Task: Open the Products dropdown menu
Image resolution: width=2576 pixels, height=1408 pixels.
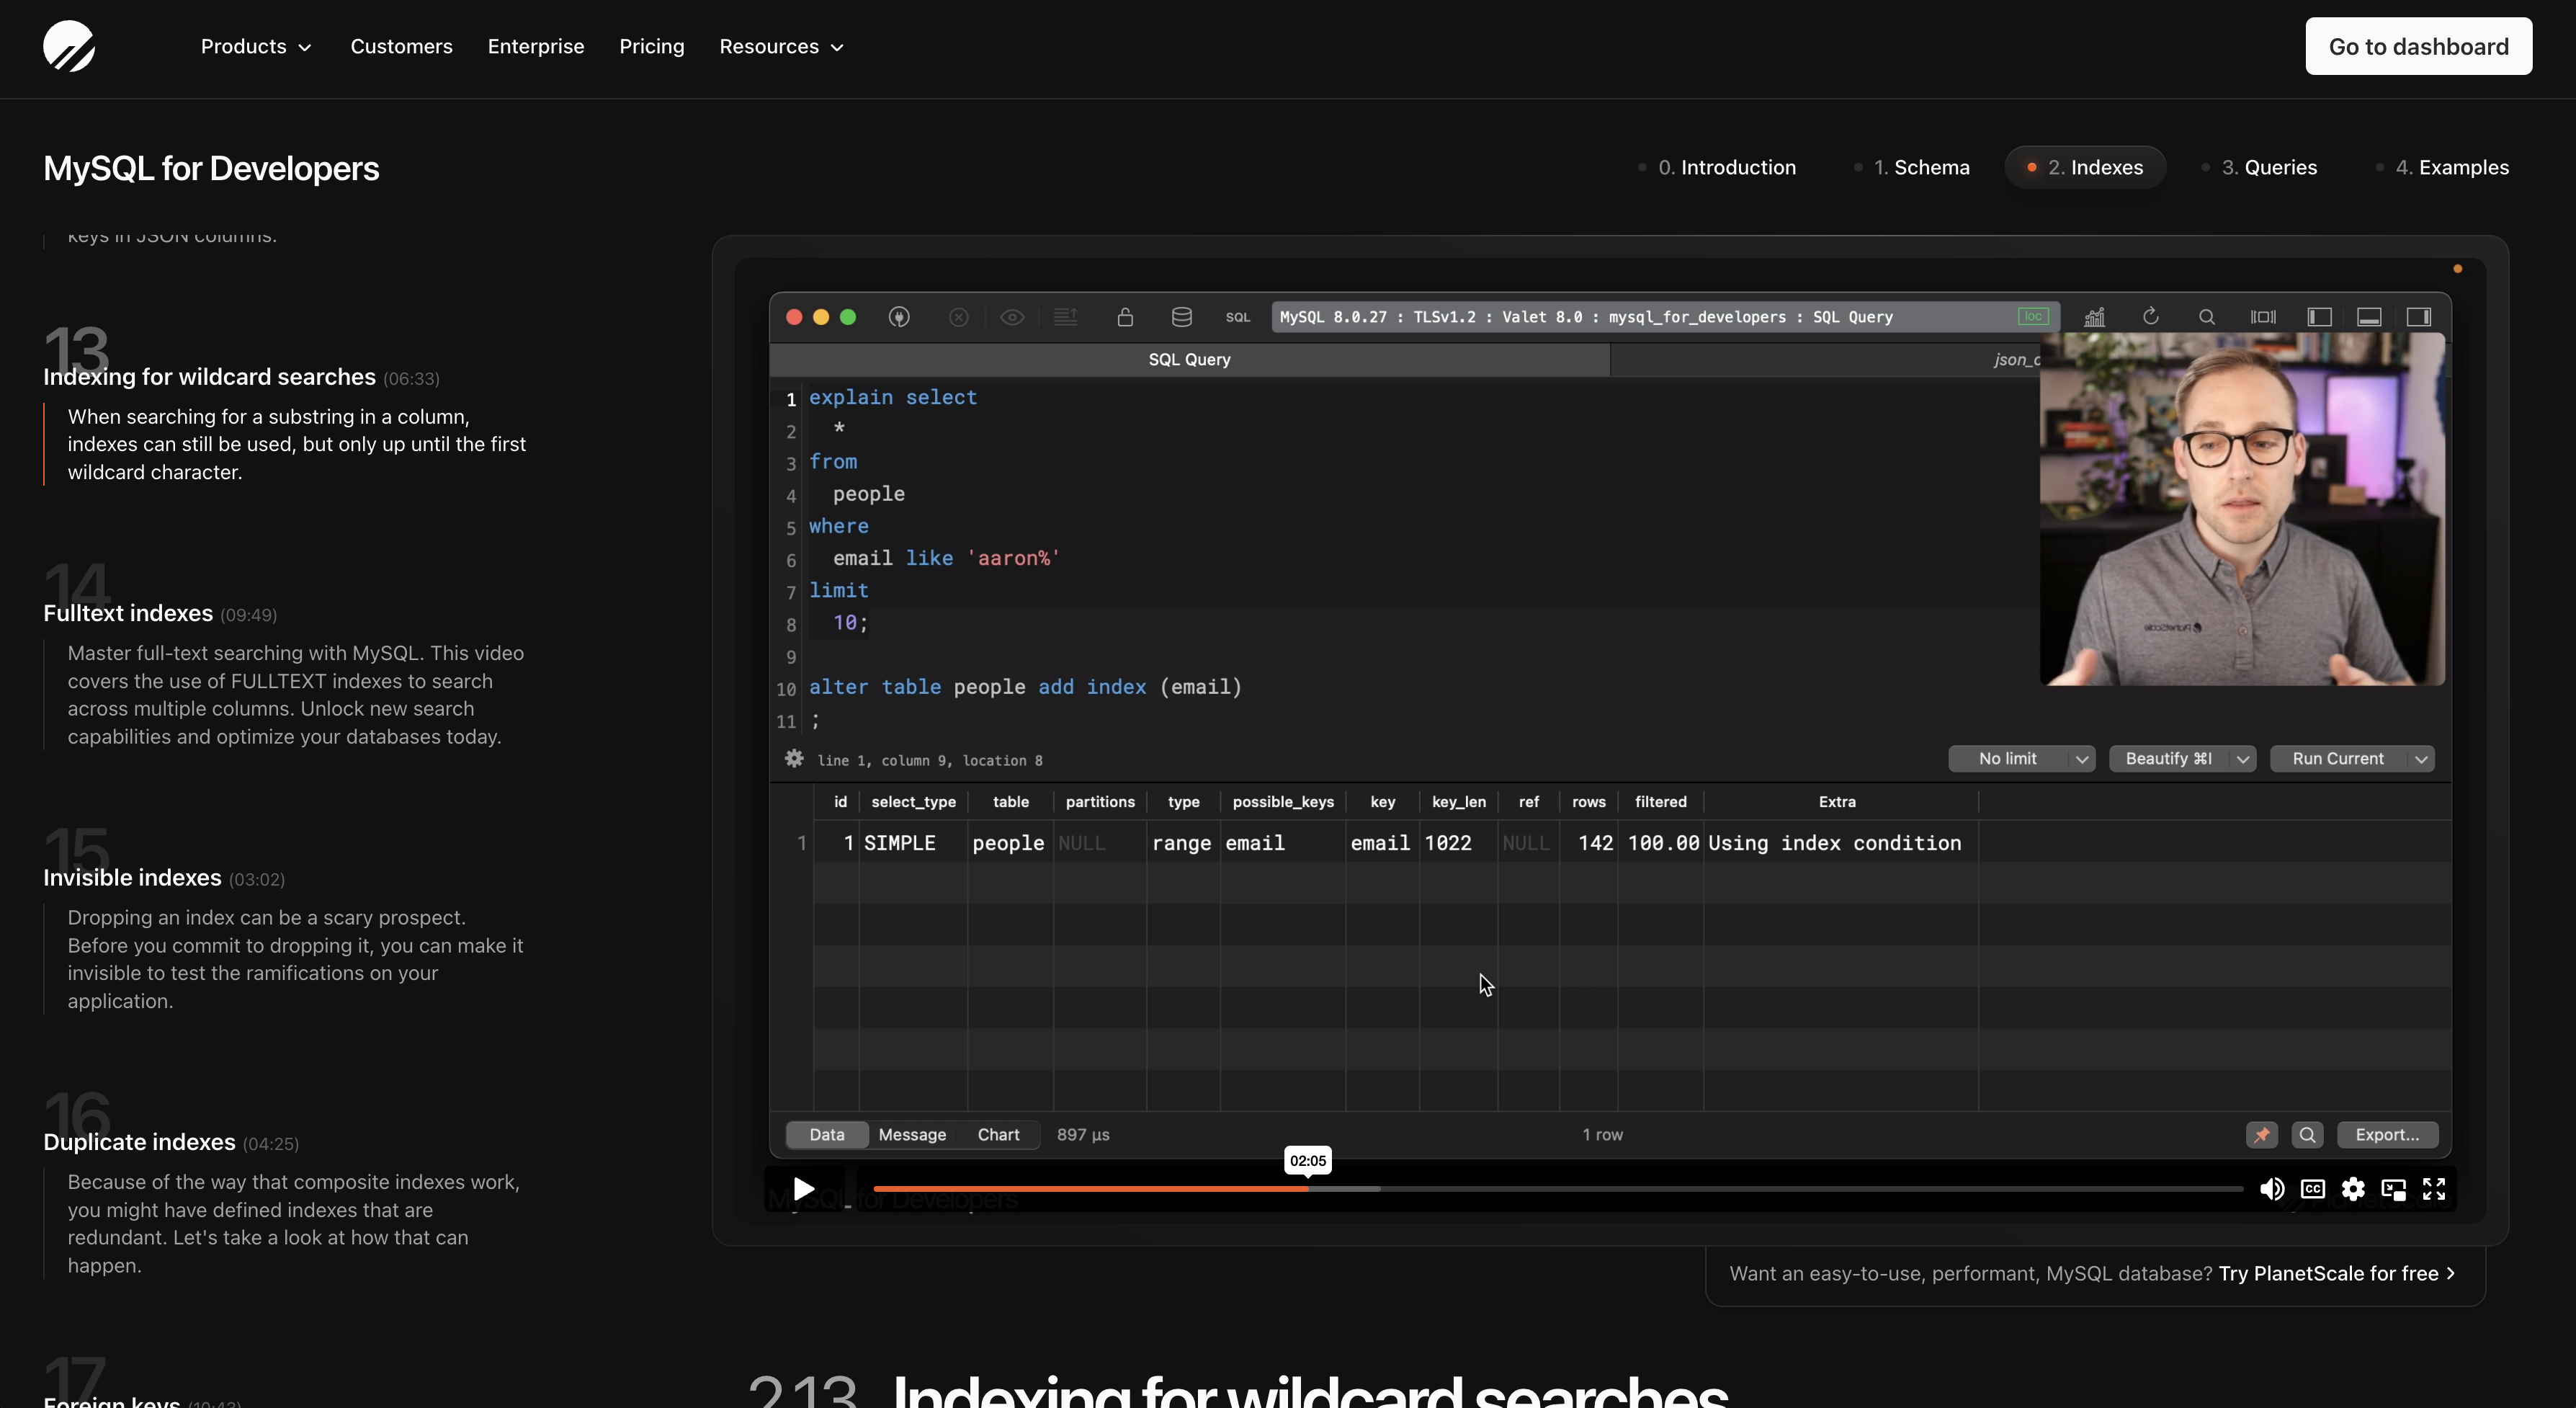Action: click(x=256, y=46)
